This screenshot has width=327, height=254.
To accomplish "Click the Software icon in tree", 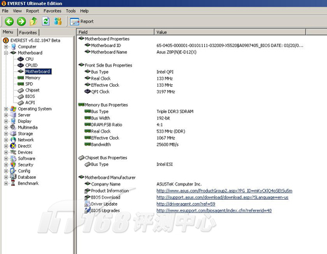I will [x=13, y=159].
